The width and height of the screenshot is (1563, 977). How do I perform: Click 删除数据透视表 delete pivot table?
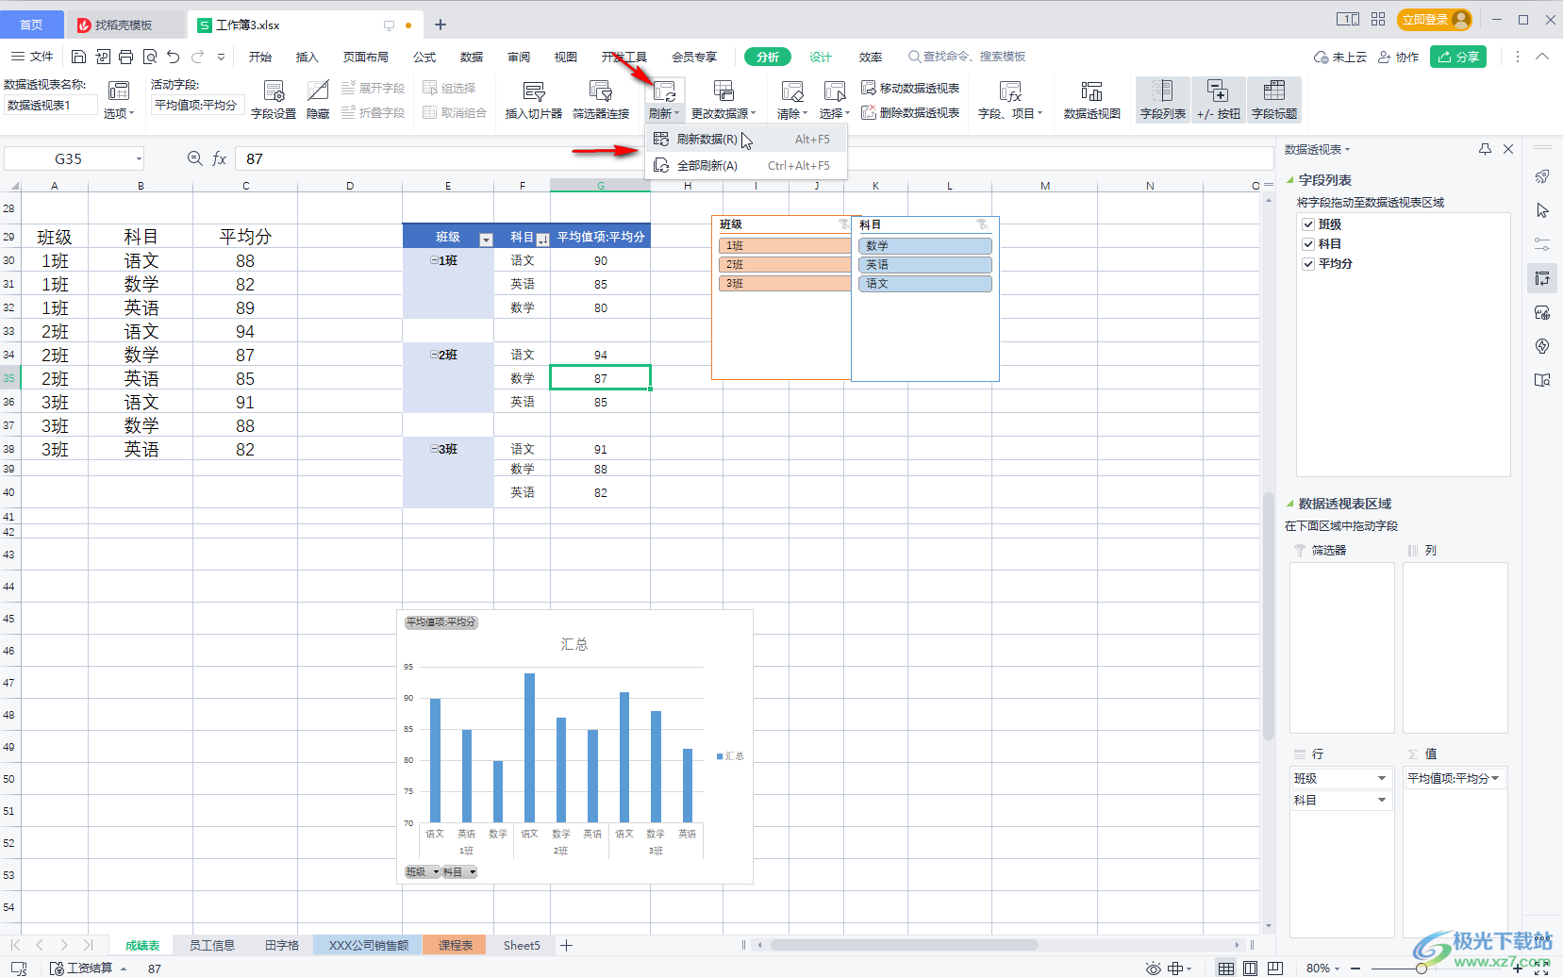point(910,112)
